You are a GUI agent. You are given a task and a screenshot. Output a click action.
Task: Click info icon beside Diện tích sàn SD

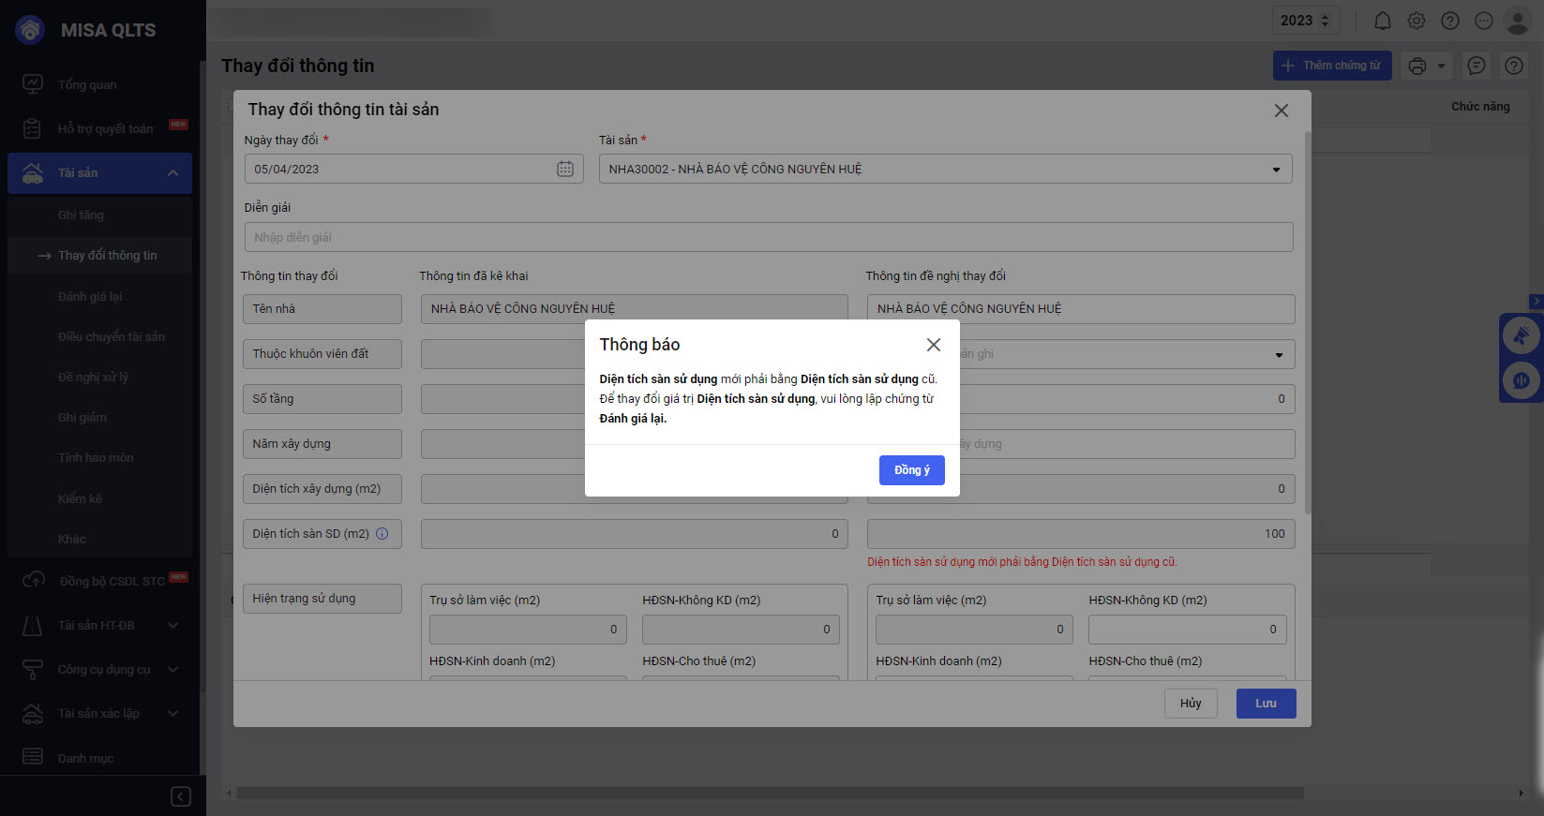coord(382,534)
